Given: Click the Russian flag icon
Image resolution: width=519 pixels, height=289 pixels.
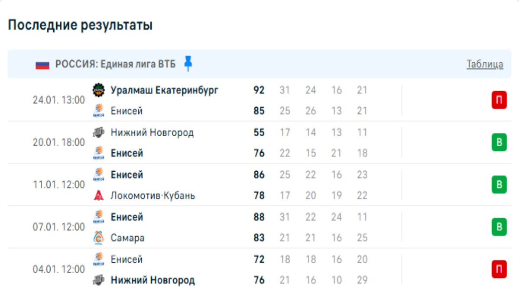Looking at the screenshot, I should click(x=42, y=65).
